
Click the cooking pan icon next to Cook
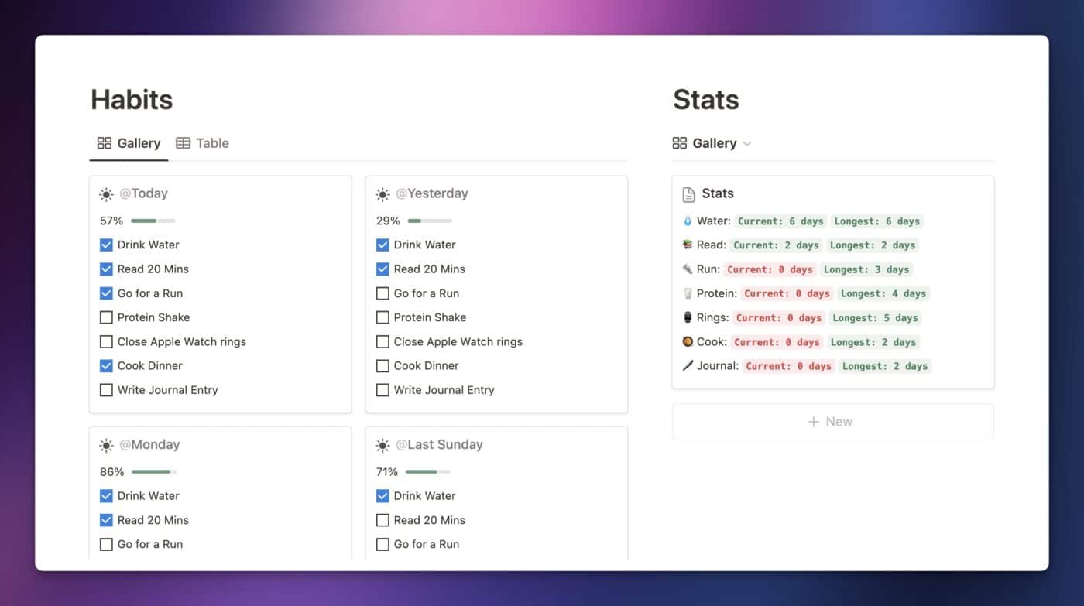[687, 341]
